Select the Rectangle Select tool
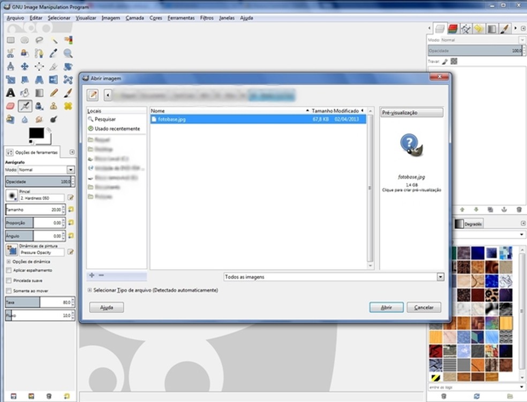527x402 pixels. click(11, 40)
